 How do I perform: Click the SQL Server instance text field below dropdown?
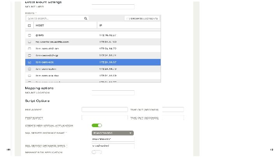click(x=113, y=139)
